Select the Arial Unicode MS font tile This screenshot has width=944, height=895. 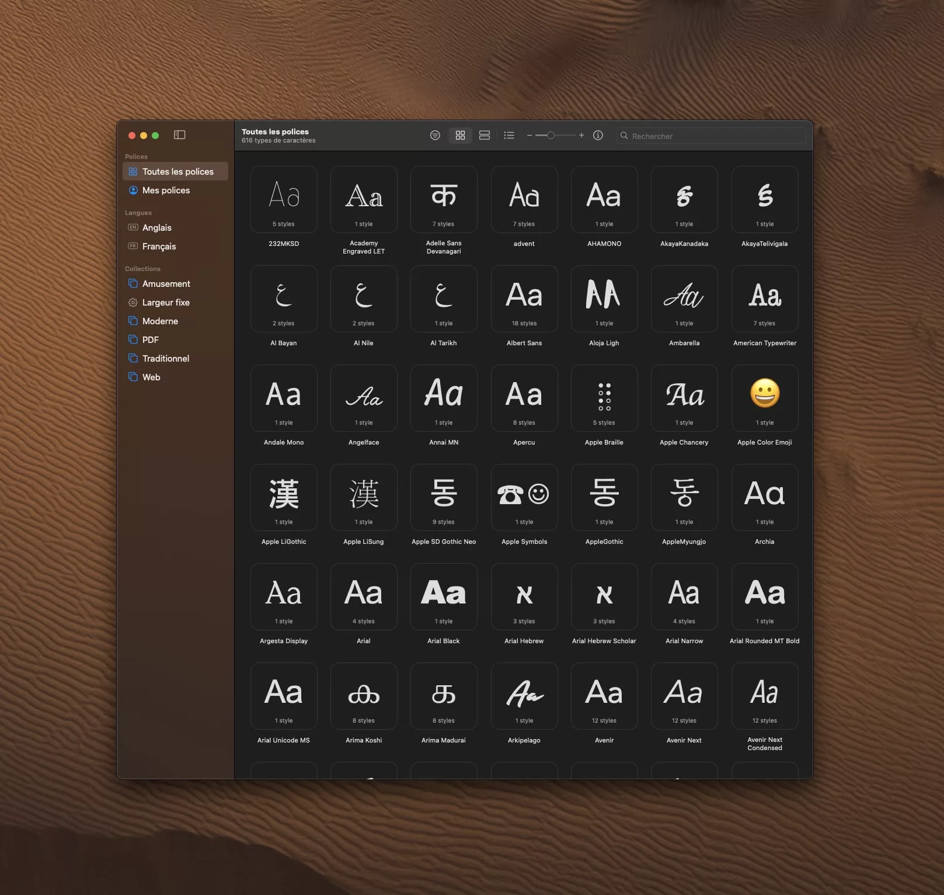pos(284,696)
